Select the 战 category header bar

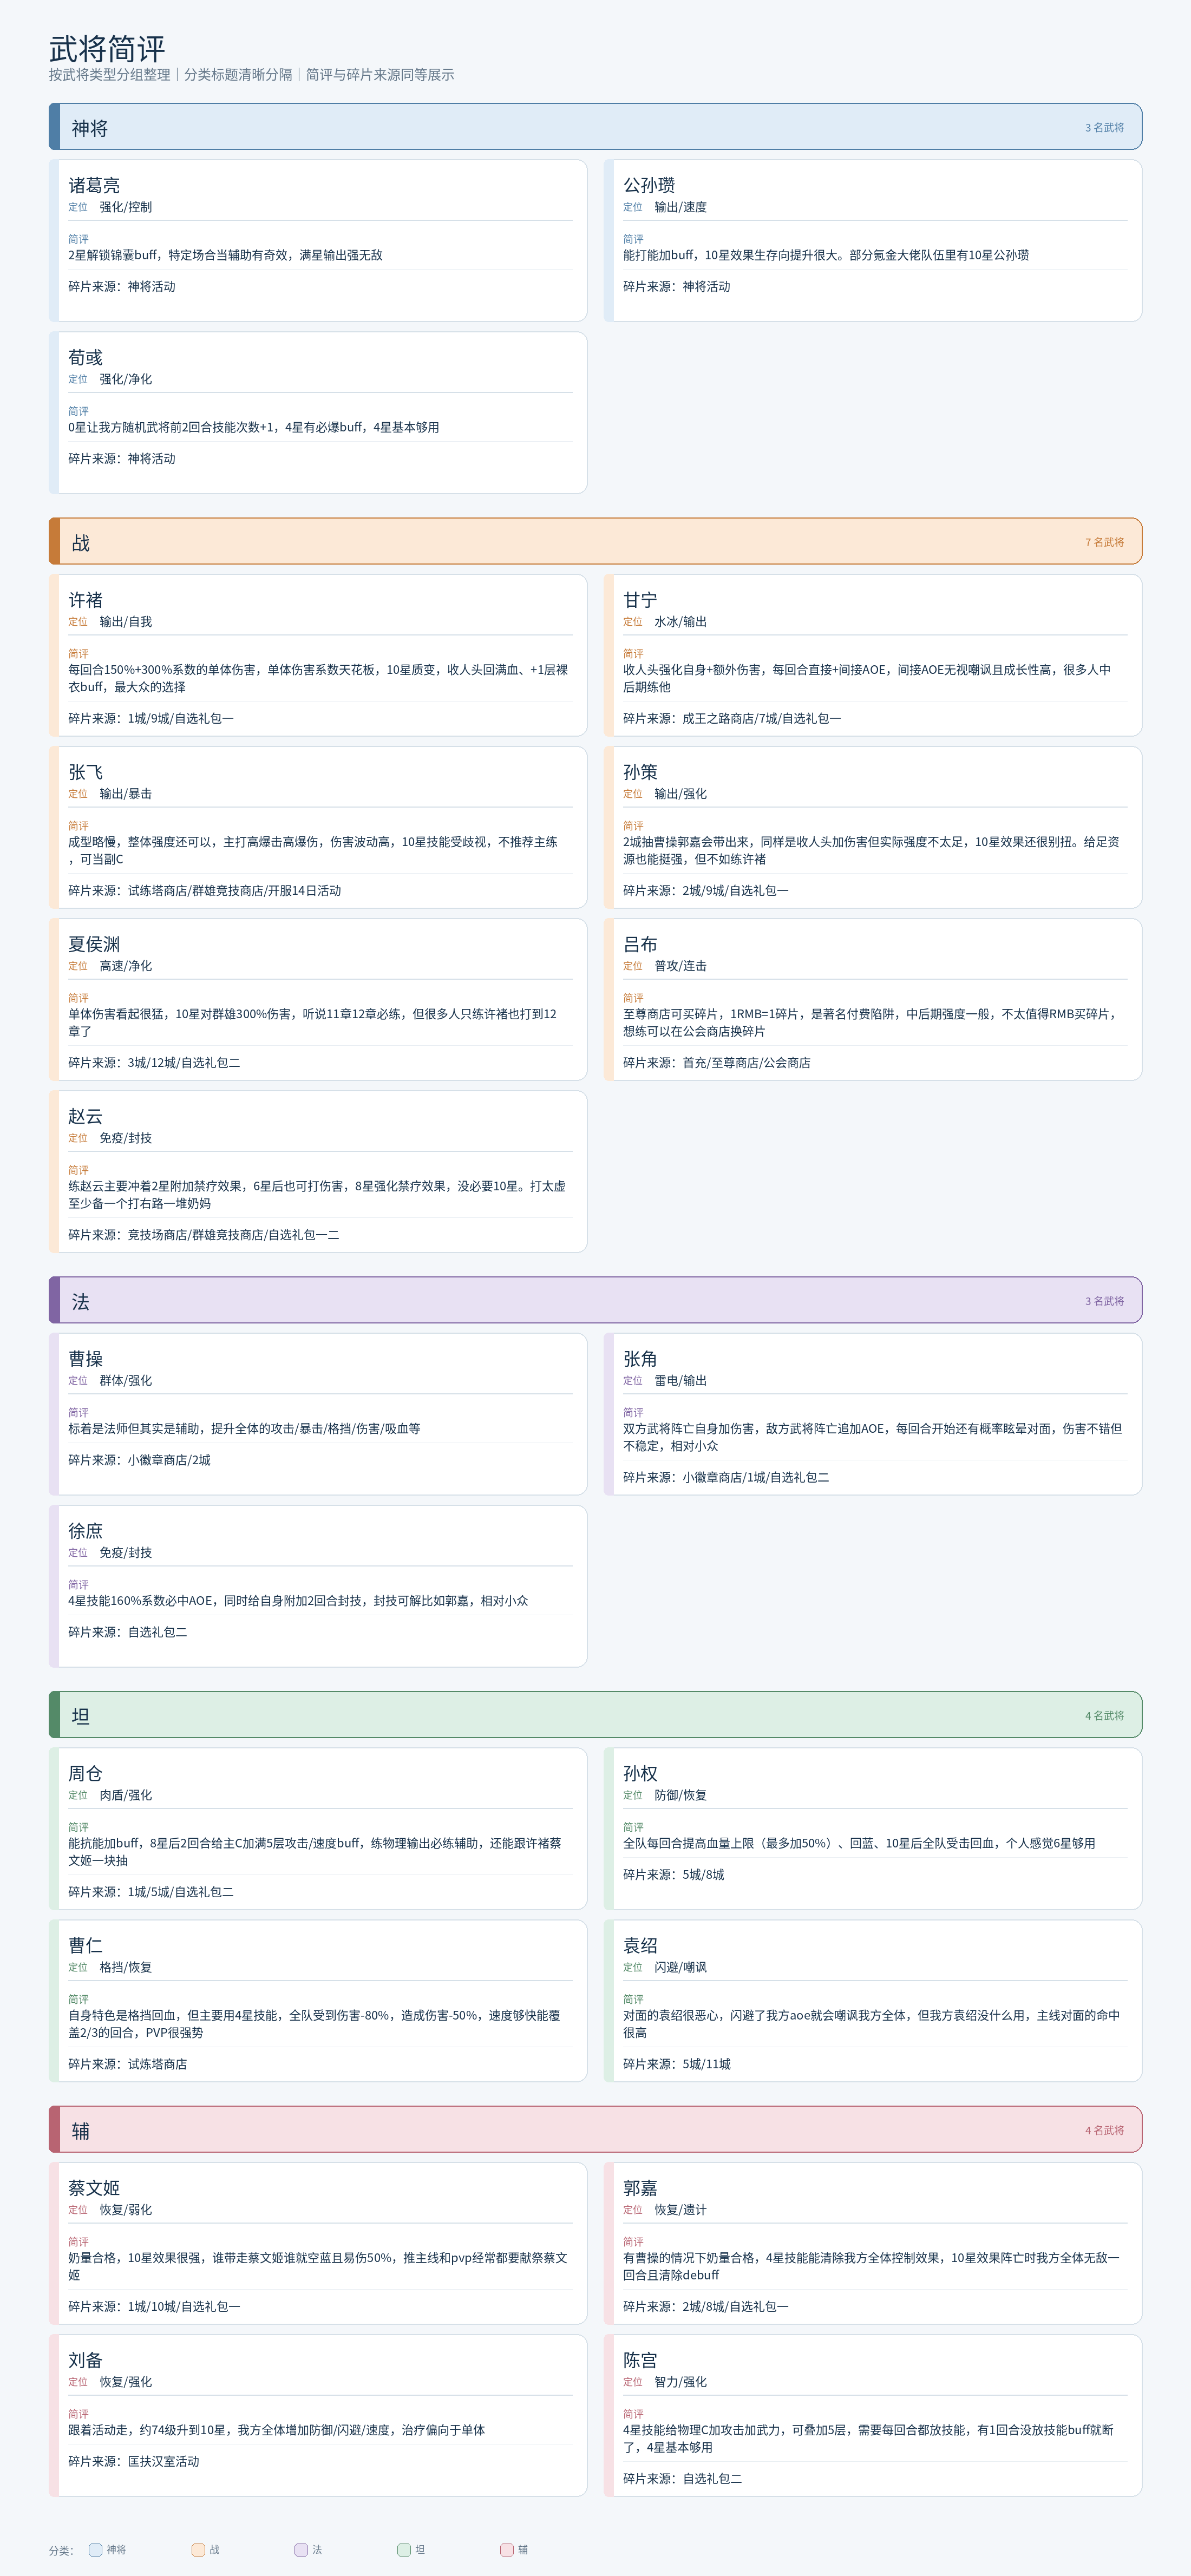click(595, 541)
